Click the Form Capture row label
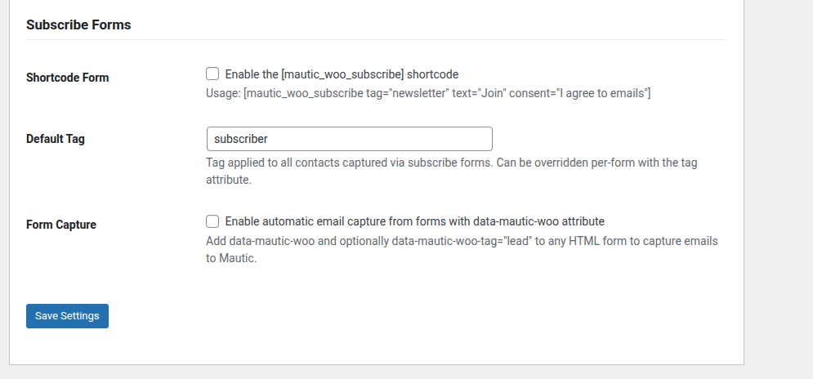 point(61,225)
